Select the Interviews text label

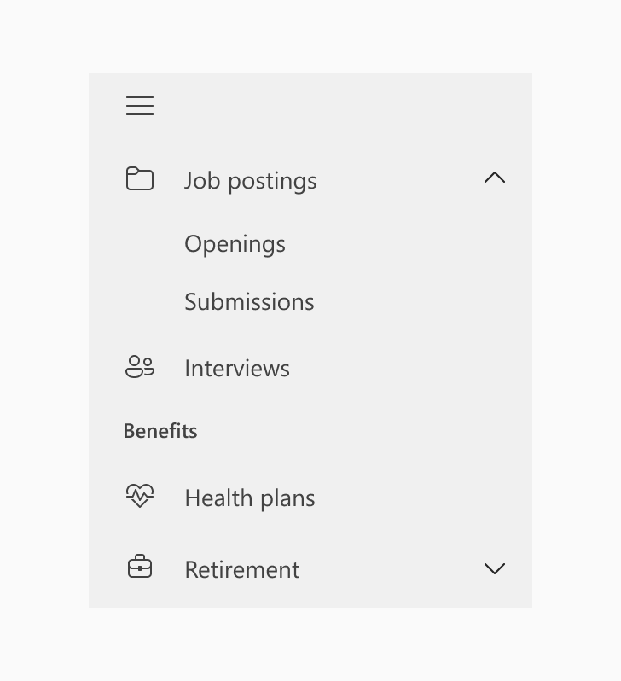[237, 369]
